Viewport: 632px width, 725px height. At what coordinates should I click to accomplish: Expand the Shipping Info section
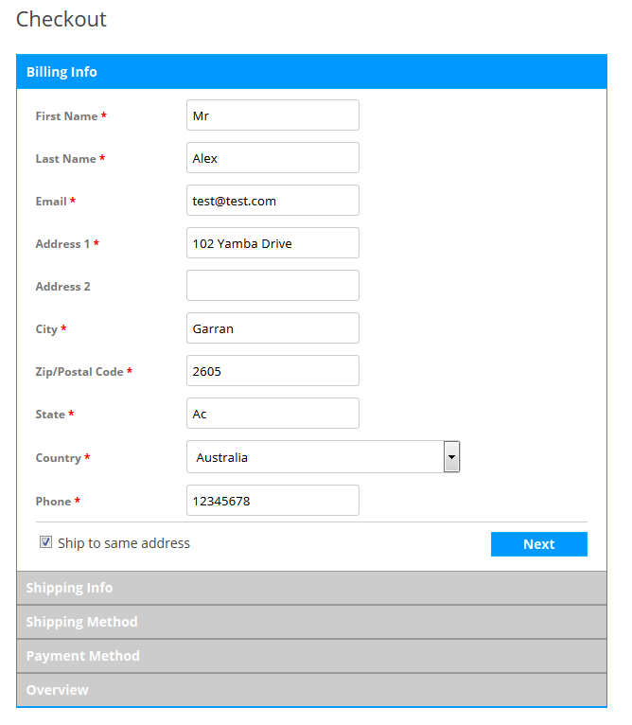(x=311, y=588)
